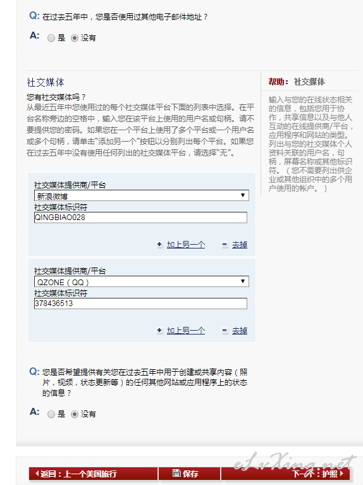Click left arrow on 返回 button
This screenshot has height=485, width=363.
click(37, 473)
